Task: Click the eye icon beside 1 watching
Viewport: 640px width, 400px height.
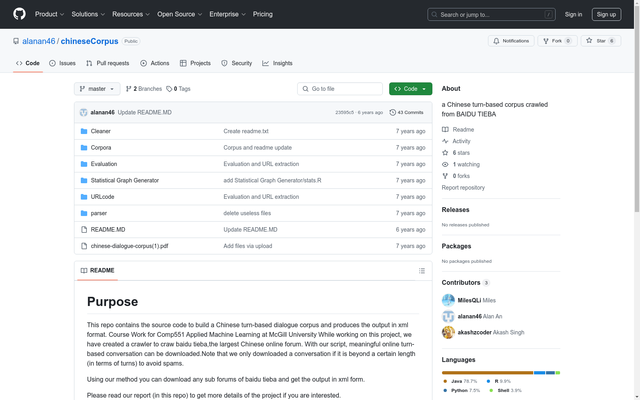Action: click(445, 164)
